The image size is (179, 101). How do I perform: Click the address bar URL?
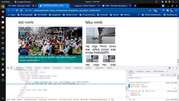point(67,10)
